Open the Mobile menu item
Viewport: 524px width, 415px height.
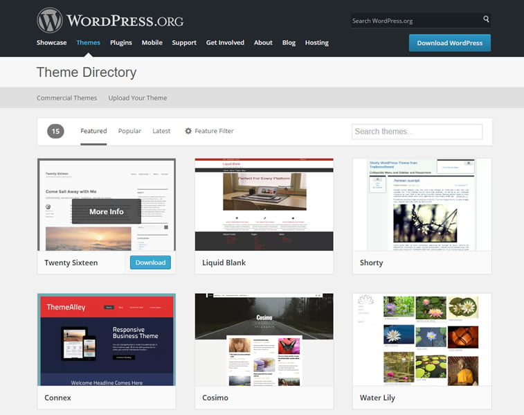click(x=152, y=42)
